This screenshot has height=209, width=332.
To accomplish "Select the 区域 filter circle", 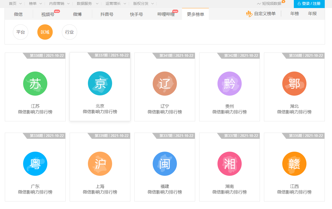I will [x=45, y=32].
